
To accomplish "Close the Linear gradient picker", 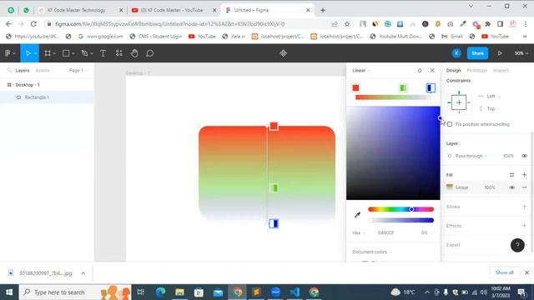I will (x=432, y=70).
